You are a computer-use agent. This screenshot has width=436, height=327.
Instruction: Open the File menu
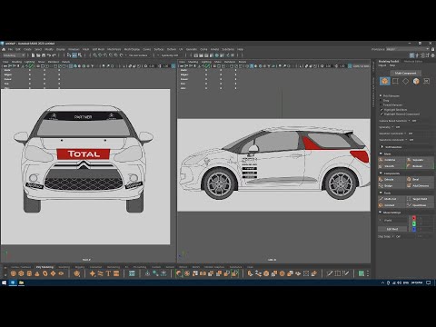10,49
